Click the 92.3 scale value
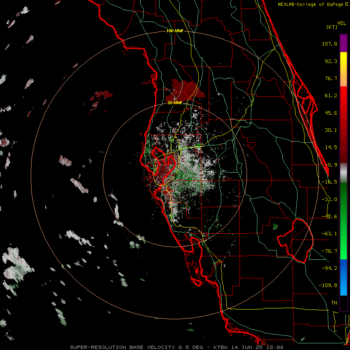This screenshot has width=350, height=350. 331,61
